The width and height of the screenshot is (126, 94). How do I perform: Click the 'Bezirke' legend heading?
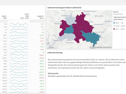pos(116,12)
